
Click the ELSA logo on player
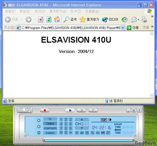(25, 110)
